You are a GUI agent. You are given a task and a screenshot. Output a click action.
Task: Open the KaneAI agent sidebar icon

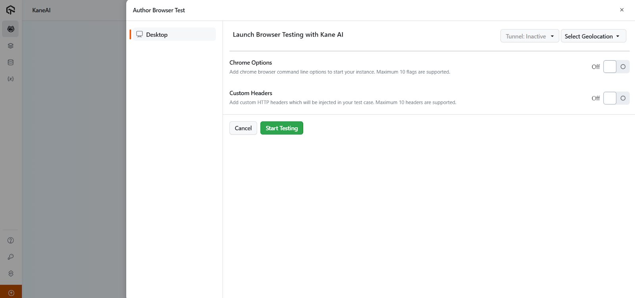(11, 29)
